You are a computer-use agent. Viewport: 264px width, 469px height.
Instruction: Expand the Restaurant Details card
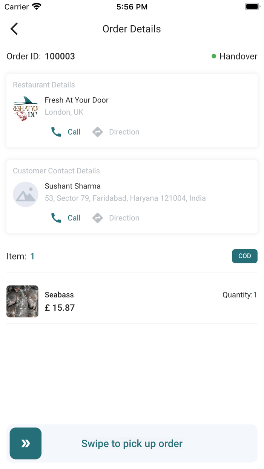pyautogui.click(x=132, y=111)
